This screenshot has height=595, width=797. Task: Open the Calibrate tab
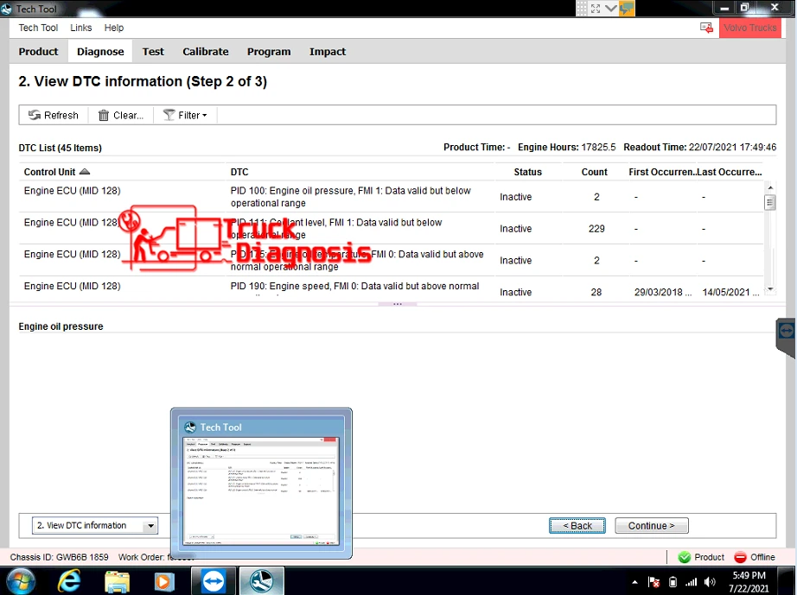tap(206, 52)
